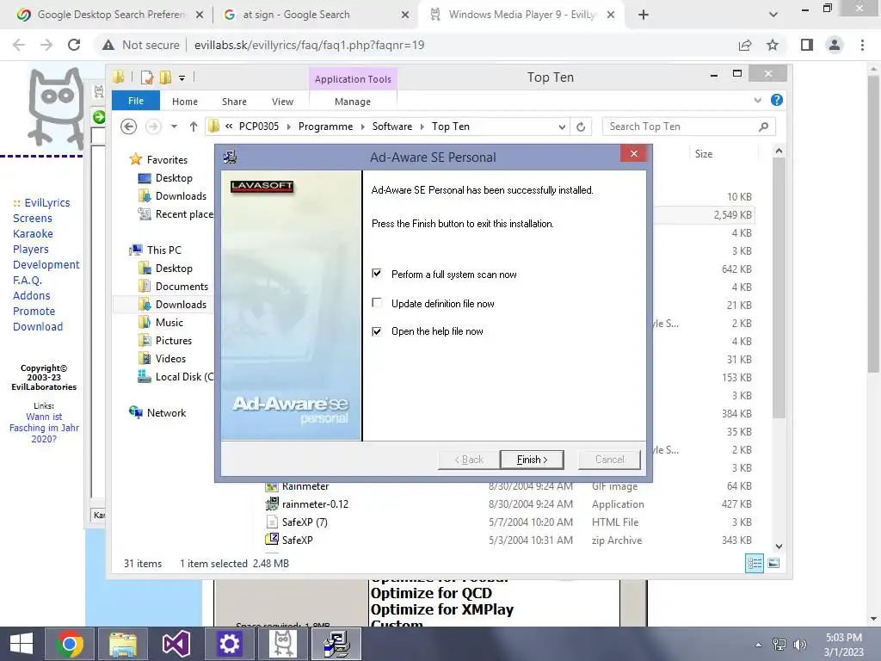
Task: Switch to Google Desktop Search Preferences tab
Action: [x=110, y=15]
